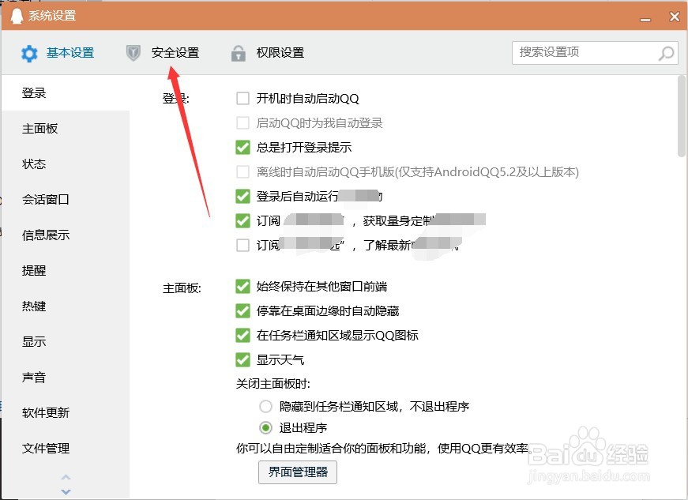This screenshot has width=688, height=500.
Task: Click the up chevron at the sidebar bottom
Action: (66, 477)
